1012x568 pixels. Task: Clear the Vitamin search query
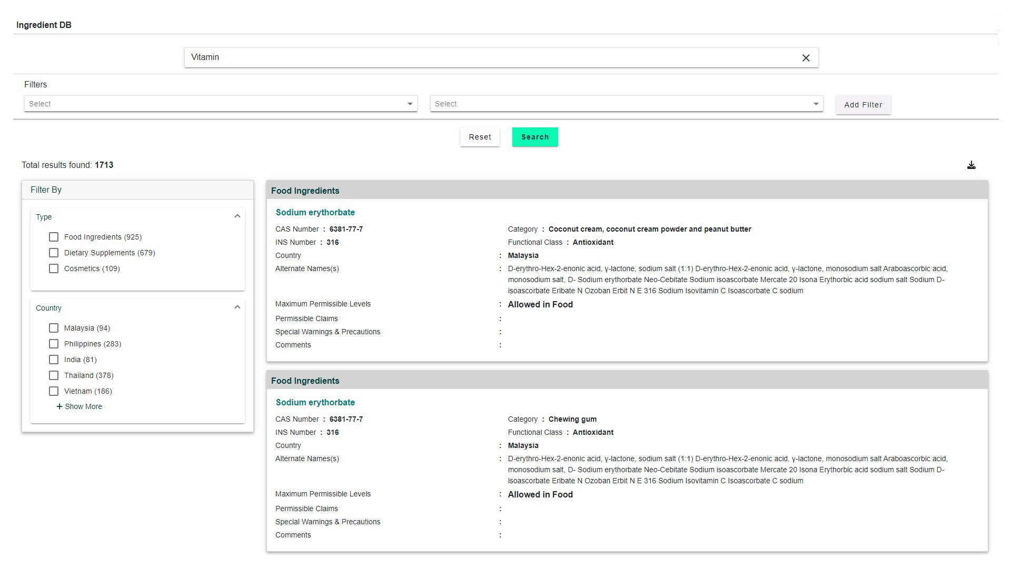806,57
